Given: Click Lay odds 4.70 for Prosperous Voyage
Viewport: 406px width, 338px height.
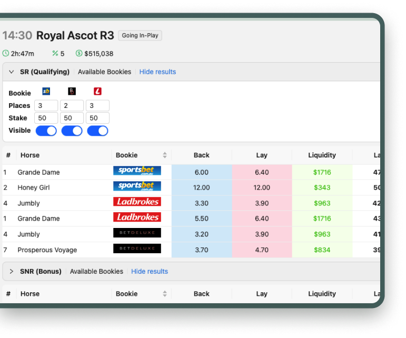Looking at the screenshot, I should tap(262, 250).
